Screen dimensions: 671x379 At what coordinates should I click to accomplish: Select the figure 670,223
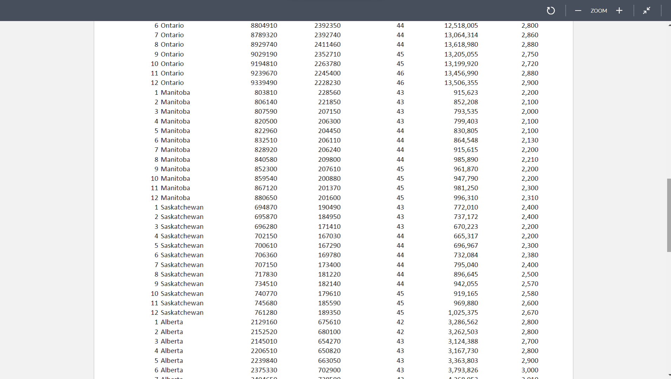[466, 227]
